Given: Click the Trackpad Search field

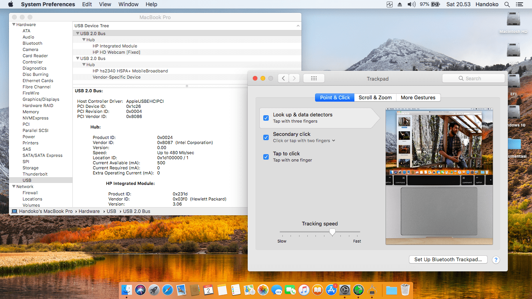Looking at the screenshot, I should tap(474, 78).
